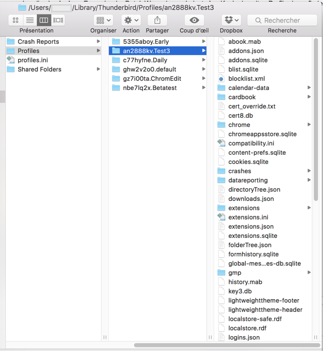This screenshot has height=351, width=323.
Task: Expand the chrome folder arrow
Action: tap(309, 124)
